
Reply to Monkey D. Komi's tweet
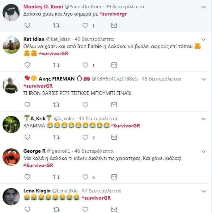27,25
